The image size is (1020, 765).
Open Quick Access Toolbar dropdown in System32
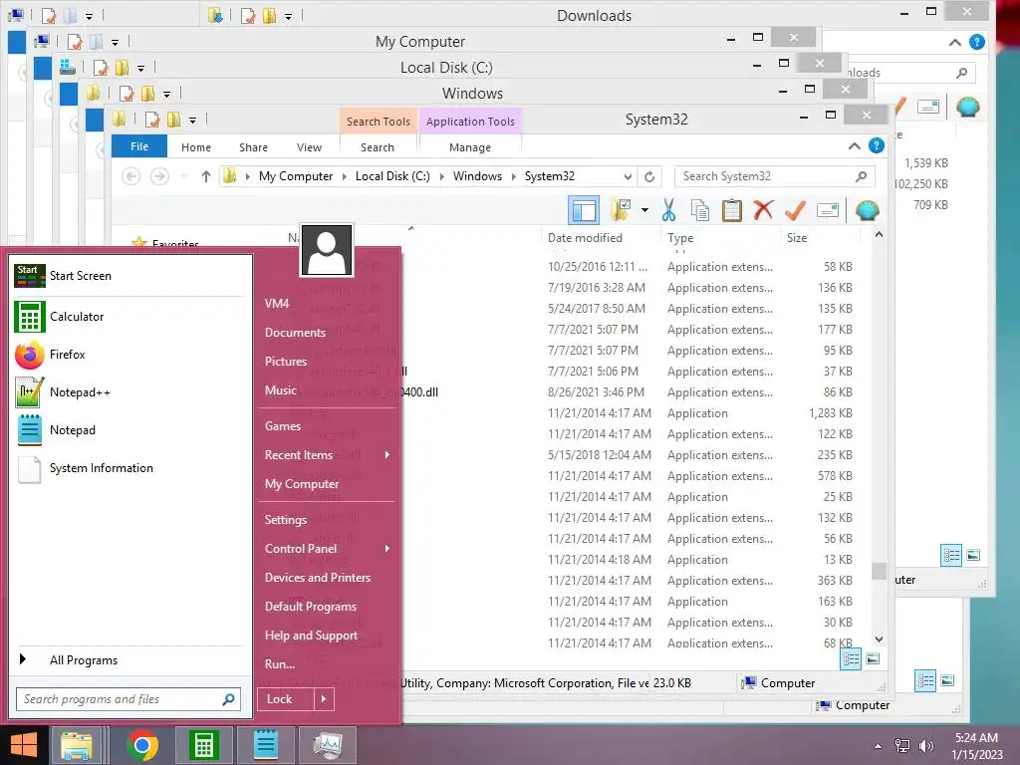[x=192, y=121]
